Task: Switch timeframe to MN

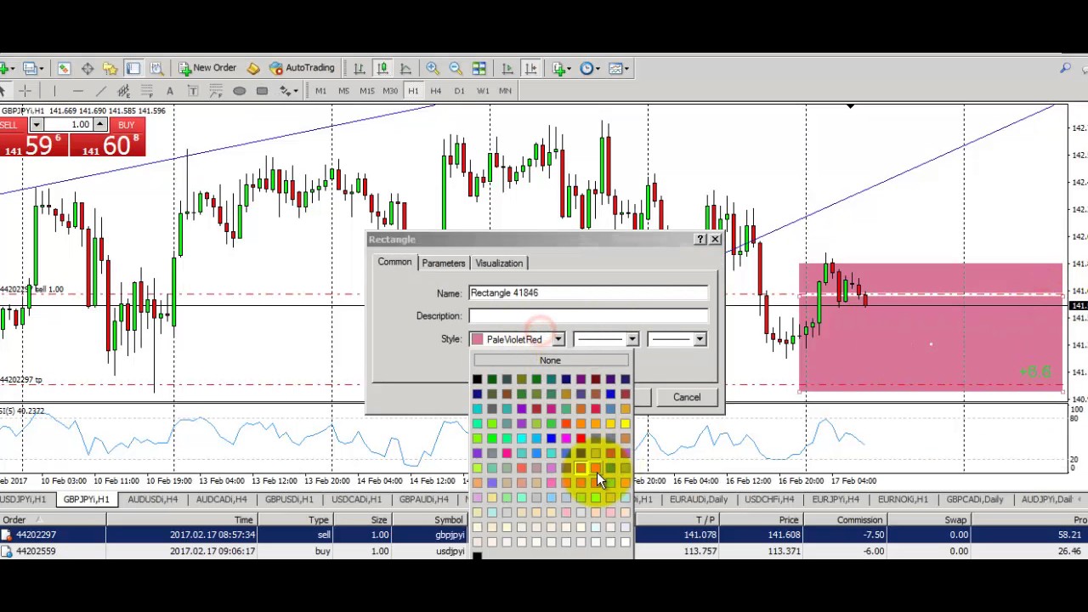Action: coord(505,91)
